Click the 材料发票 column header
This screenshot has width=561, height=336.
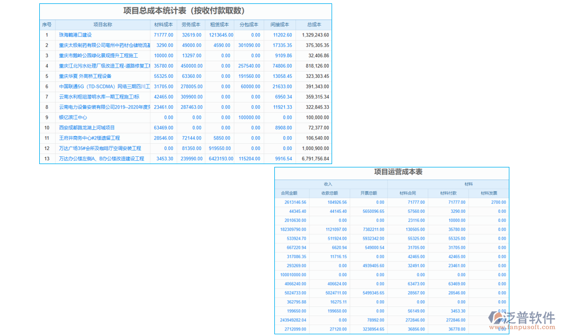coord(489,193)
